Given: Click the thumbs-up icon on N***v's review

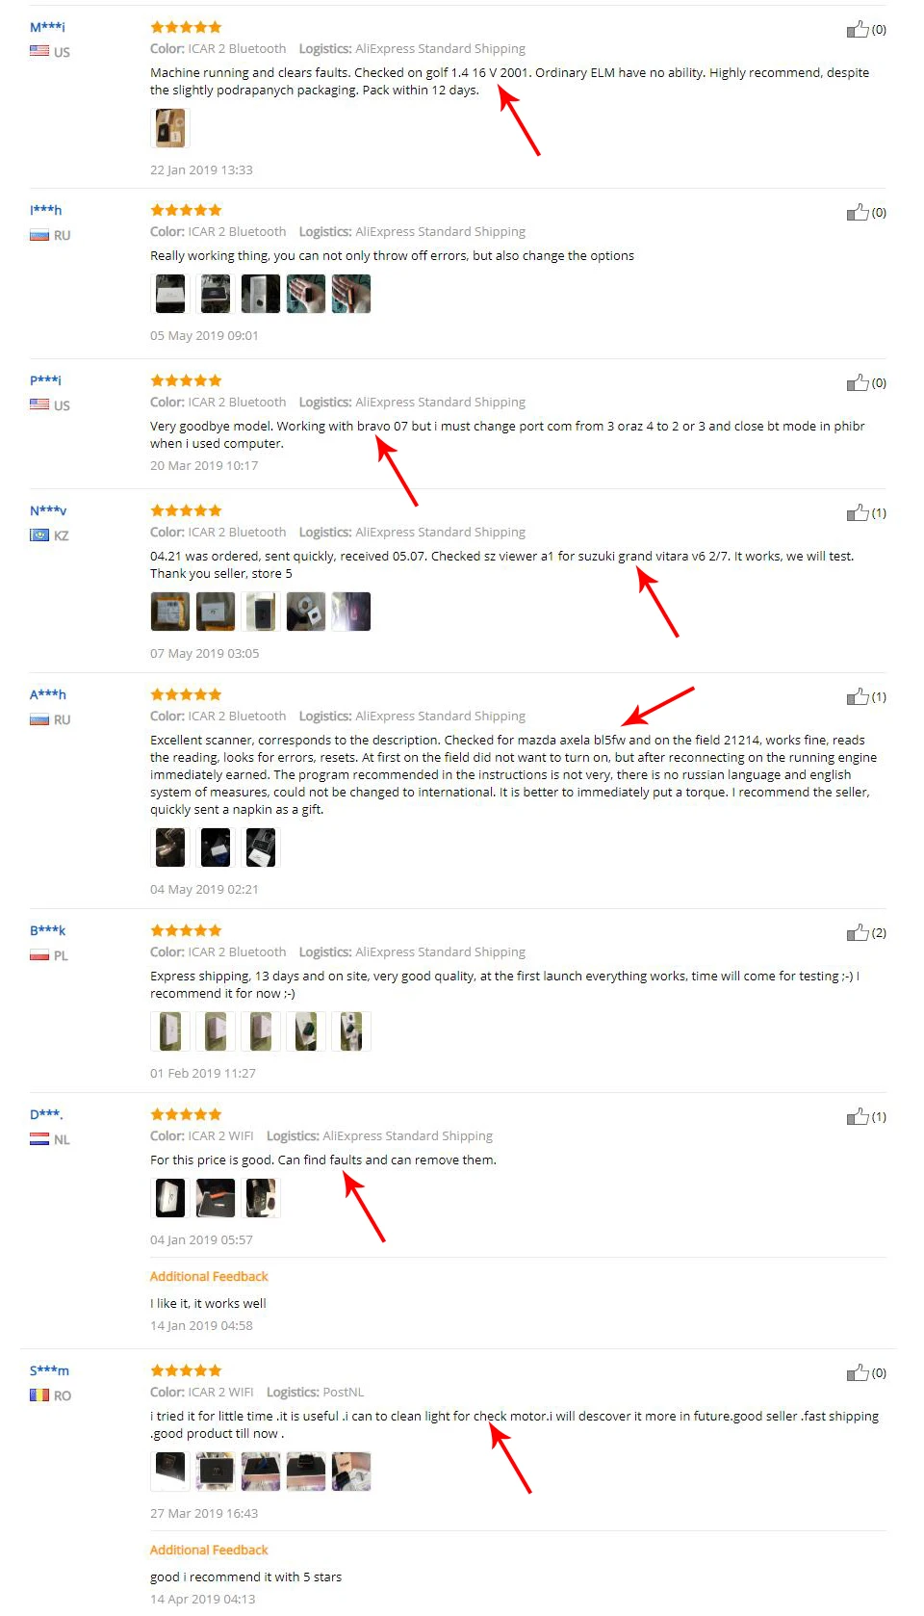Looking at the screenshot, I should tap(858, 513).
